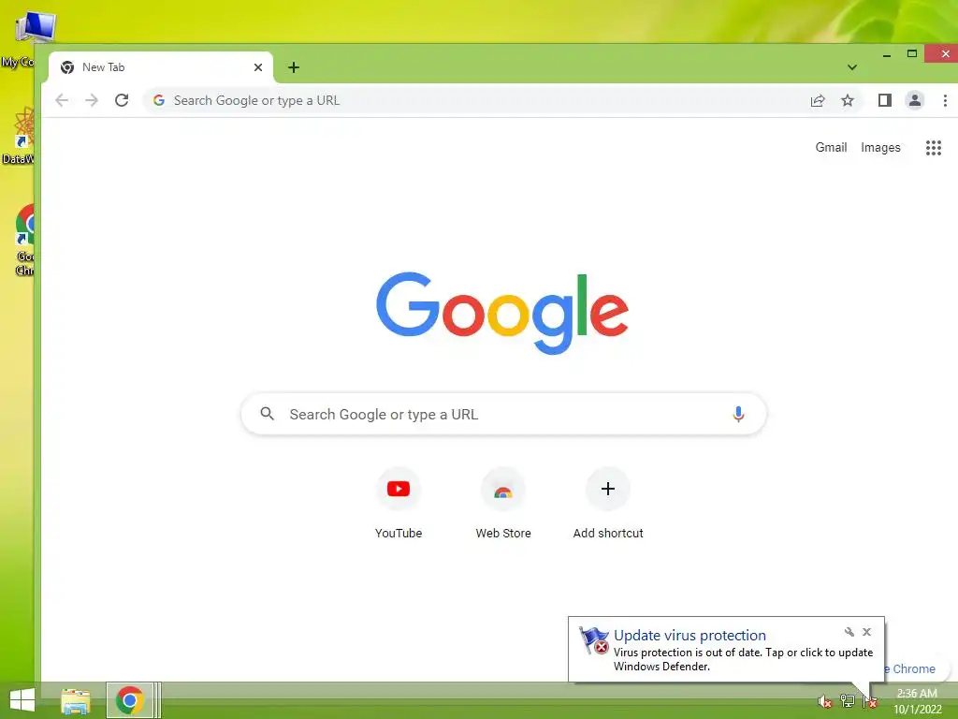Image resolution: width=958 pixels, height=719 pixels.
Task: Click the Google search box
Action: click(503, 415)
